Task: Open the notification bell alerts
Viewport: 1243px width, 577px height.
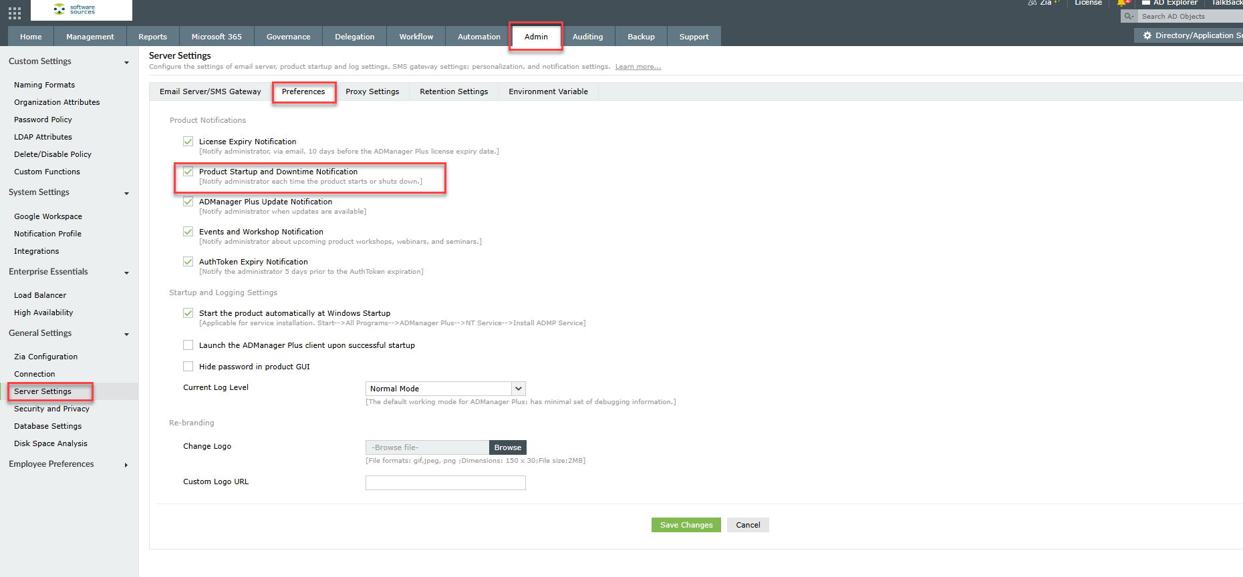Action: (x=1122, y=3)
